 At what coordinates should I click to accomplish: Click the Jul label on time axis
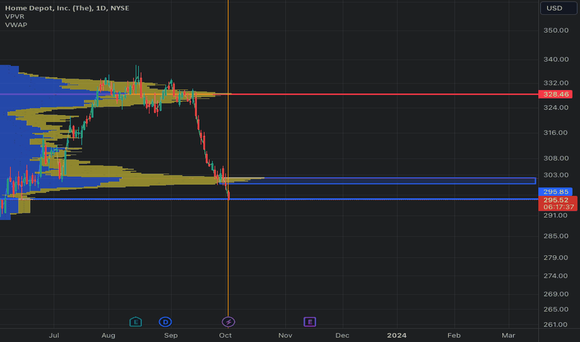[x=54, y=335]
